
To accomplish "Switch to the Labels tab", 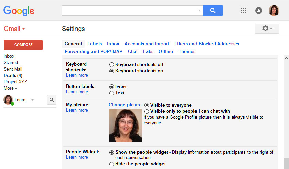I will [x=95, y=44].
